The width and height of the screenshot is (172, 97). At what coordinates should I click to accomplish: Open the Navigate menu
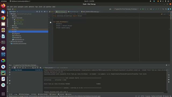click(x=21, y=7)
